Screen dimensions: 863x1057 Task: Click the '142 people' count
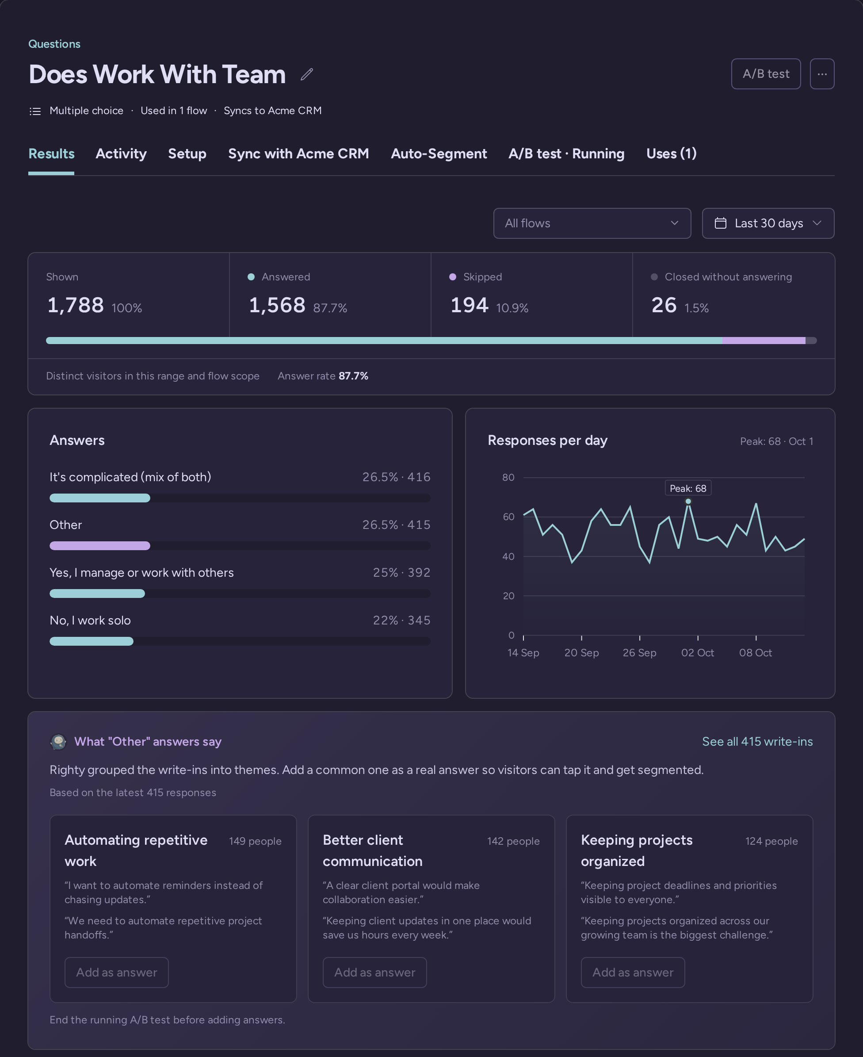(513, 841)
